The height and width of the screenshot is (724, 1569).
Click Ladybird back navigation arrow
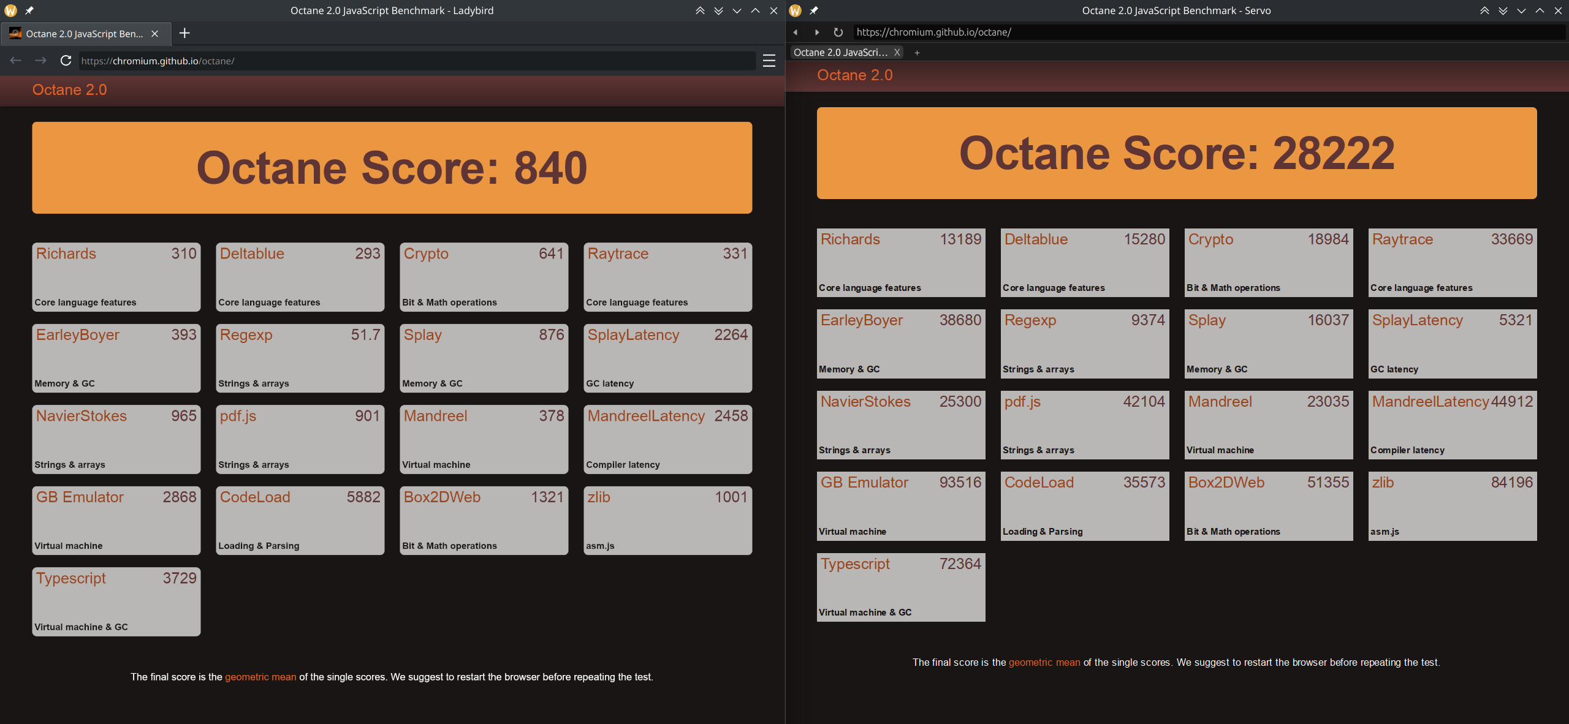tap(16, 61)
